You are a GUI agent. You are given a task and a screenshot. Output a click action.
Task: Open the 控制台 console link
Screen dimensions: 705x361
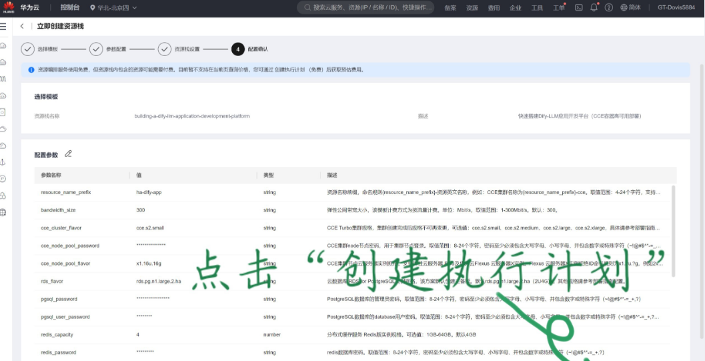click(70, 7)
